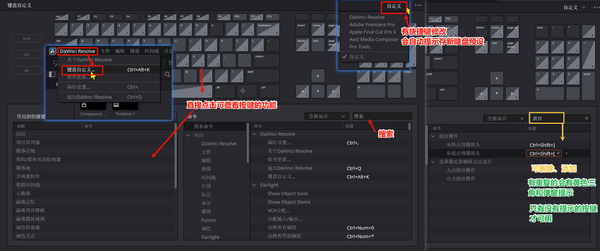
Task: Click the Ctrl+Shift+[ shortcut field
Action: point(544,153)
